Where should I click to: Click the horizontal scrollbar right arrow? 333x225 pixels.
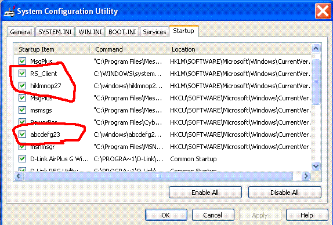pos(306,176)
